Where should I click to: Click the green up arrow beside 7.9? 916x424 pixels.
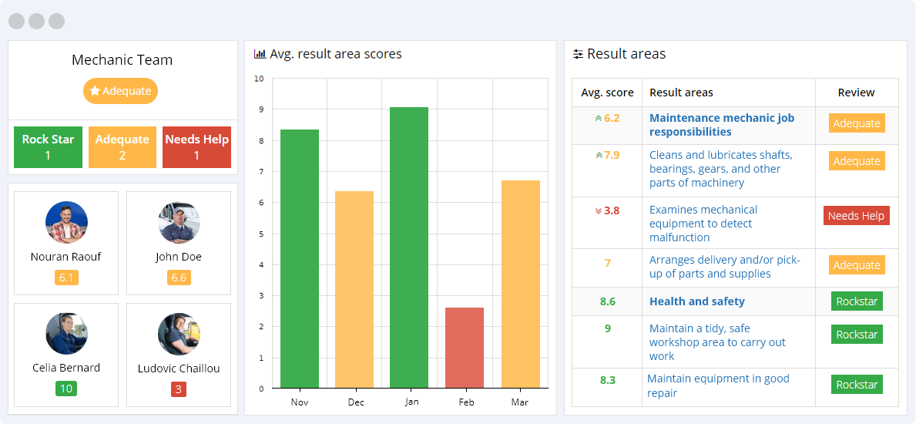click(x=598, y=156)
